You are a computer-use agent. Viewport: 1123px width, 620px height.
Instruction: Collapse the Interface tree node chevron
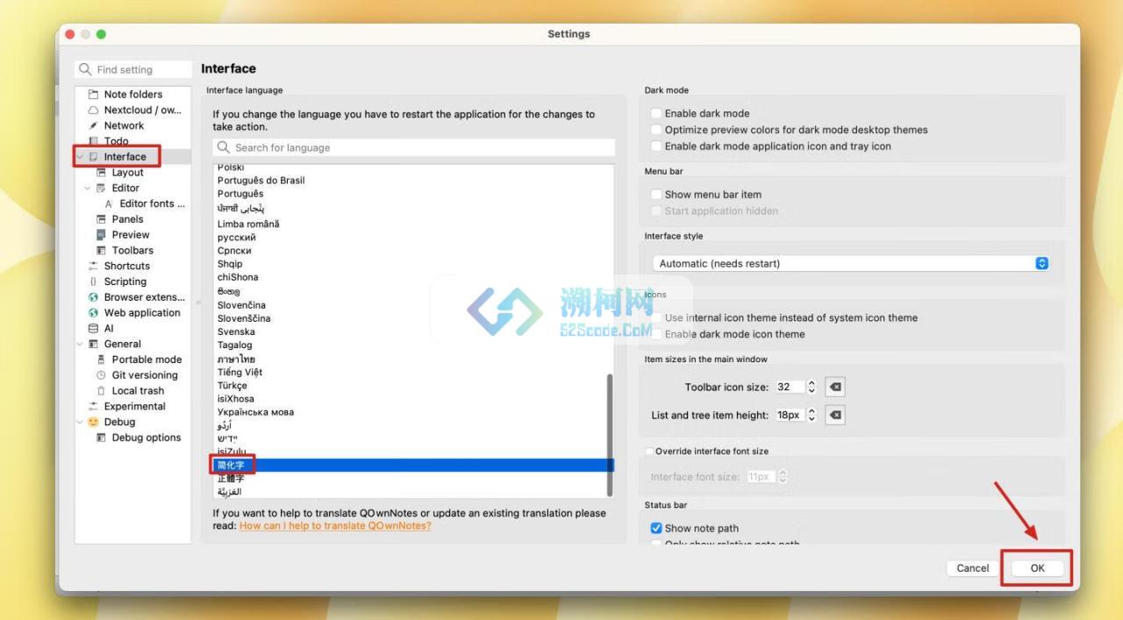coord(80,157)
